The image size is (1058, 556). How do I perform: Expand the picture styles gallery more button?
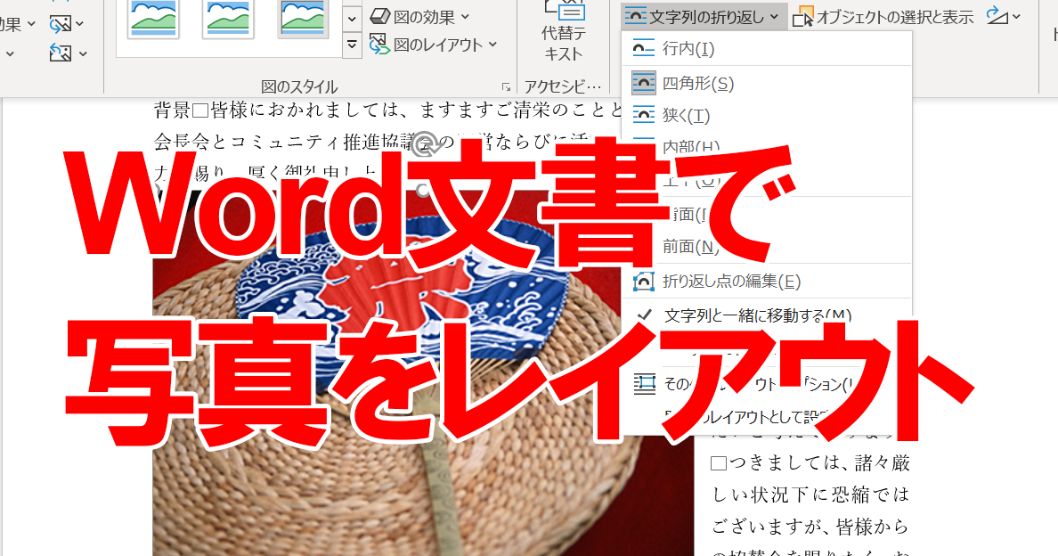[352, 45]
